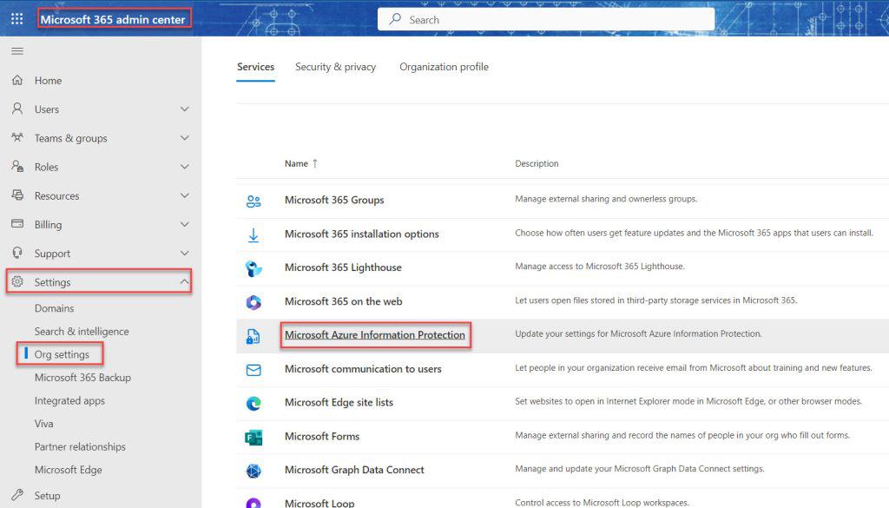Click the Users person icon
889x508 pixels.
point(17,109)
